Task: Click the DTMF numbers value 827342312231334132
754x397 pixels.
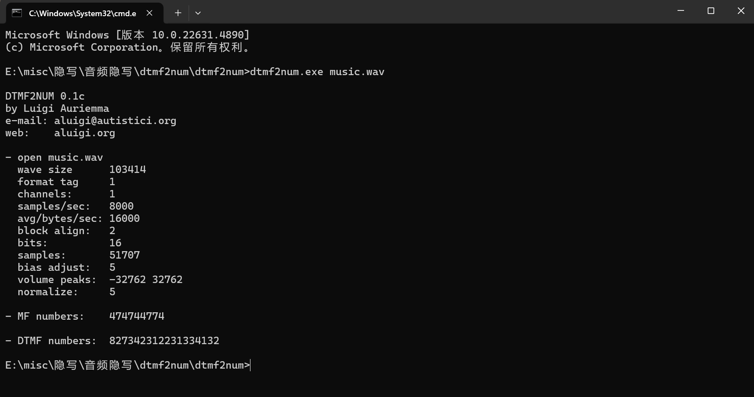Action: coord(164,341)
